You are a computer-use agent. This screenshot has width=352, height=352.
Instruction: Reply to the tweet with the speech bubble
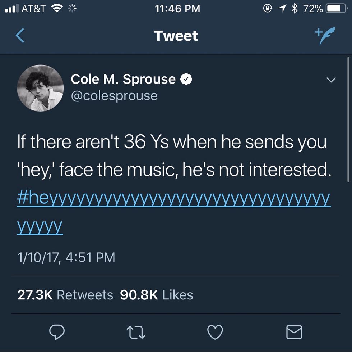(x=57, y=332)
